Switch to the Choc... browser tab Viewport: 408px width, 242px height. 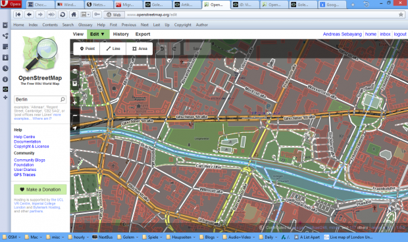pos(41,5)
